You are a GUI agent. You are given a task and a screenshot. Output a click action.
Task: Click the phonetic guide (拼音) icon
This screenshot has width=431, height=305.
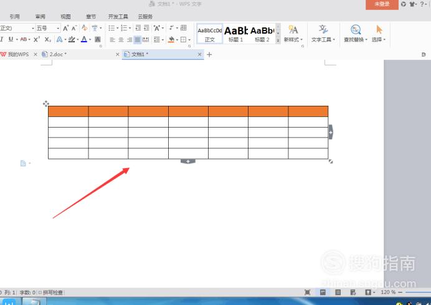coord(95,28)
